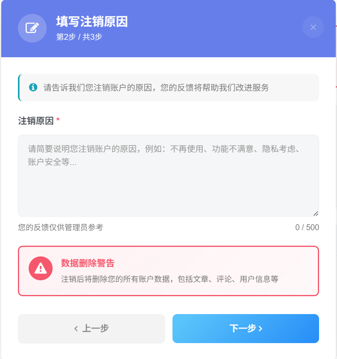Click the left chevron on 上一步
This screenshot has height=359, width=337.
[x=76, y=328]
